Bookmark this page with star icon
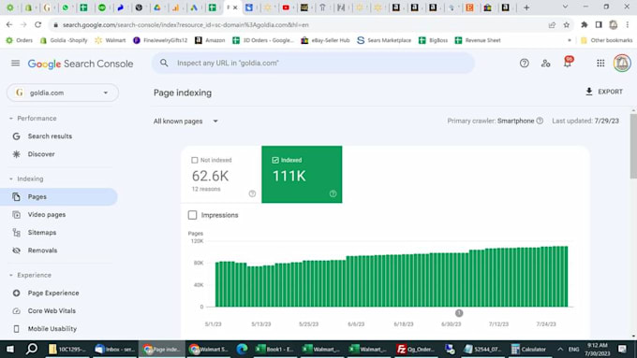Image resolution: width=637 pixels, height=358 pixels. [567, 24]
